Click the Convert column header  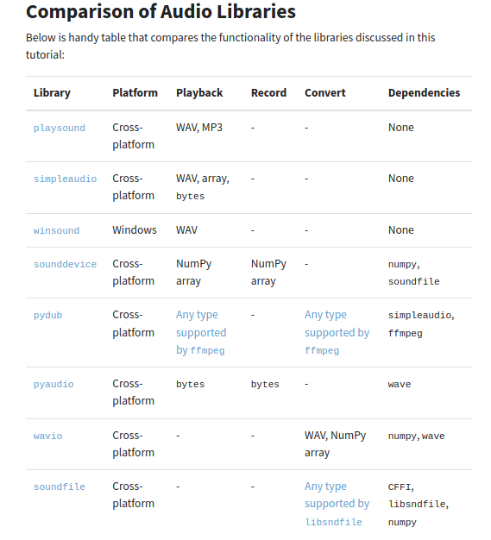tap(325, 93)
